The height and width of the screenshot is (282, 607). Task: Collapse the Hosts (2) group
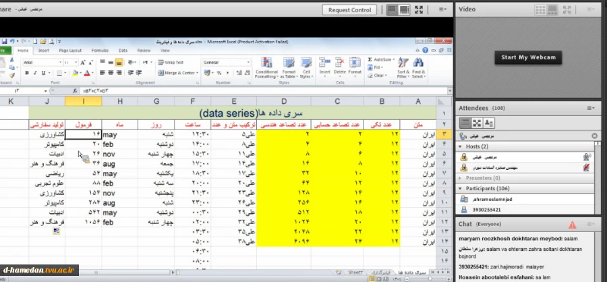[460, 146]
